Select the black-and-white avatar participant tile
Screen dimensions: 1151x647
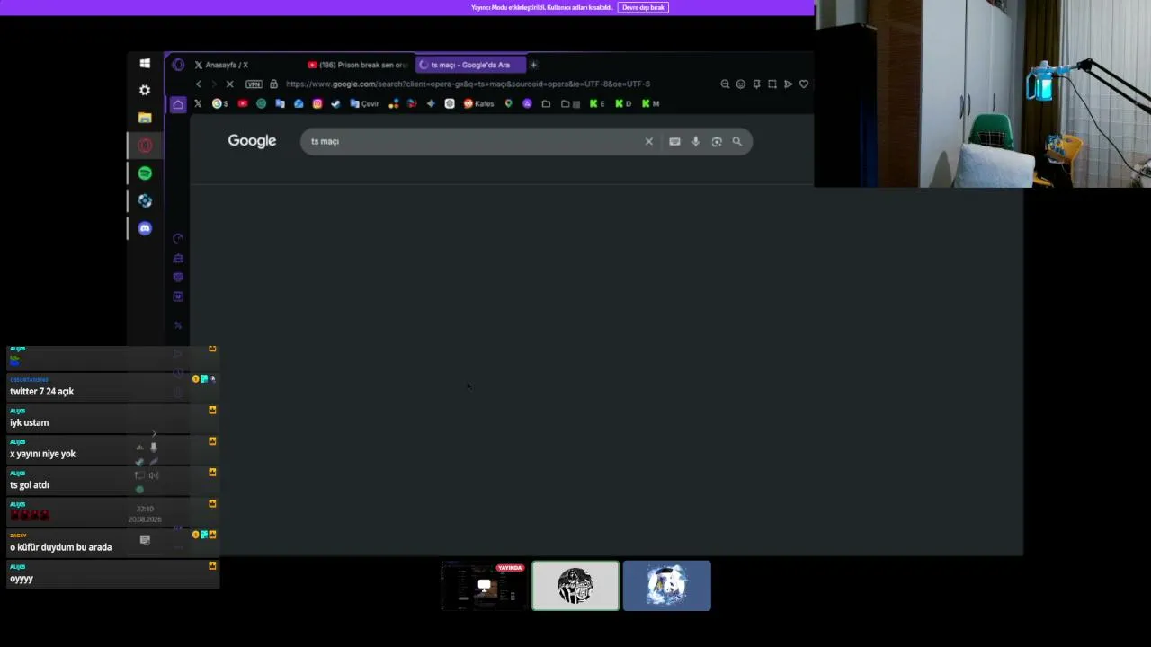[x=575, y=586]
